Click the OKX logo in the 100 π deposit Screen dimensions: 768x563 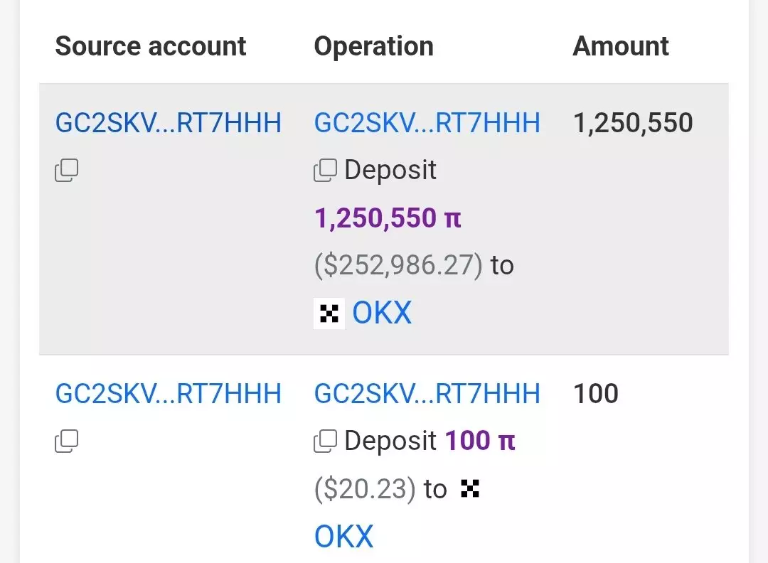coord(470,488)
